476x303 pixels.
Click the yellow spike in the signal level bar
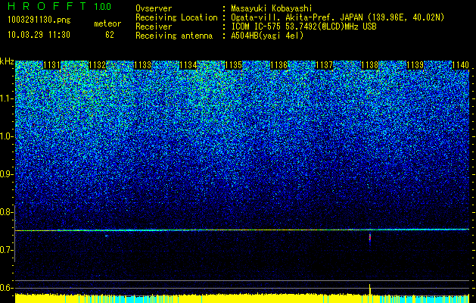coord(370,289)
